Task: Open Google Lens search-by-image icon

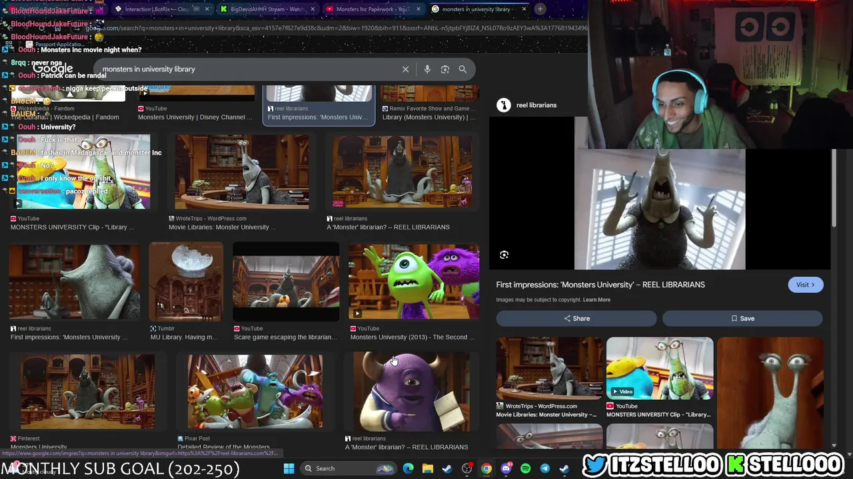Action: [445, 69]
